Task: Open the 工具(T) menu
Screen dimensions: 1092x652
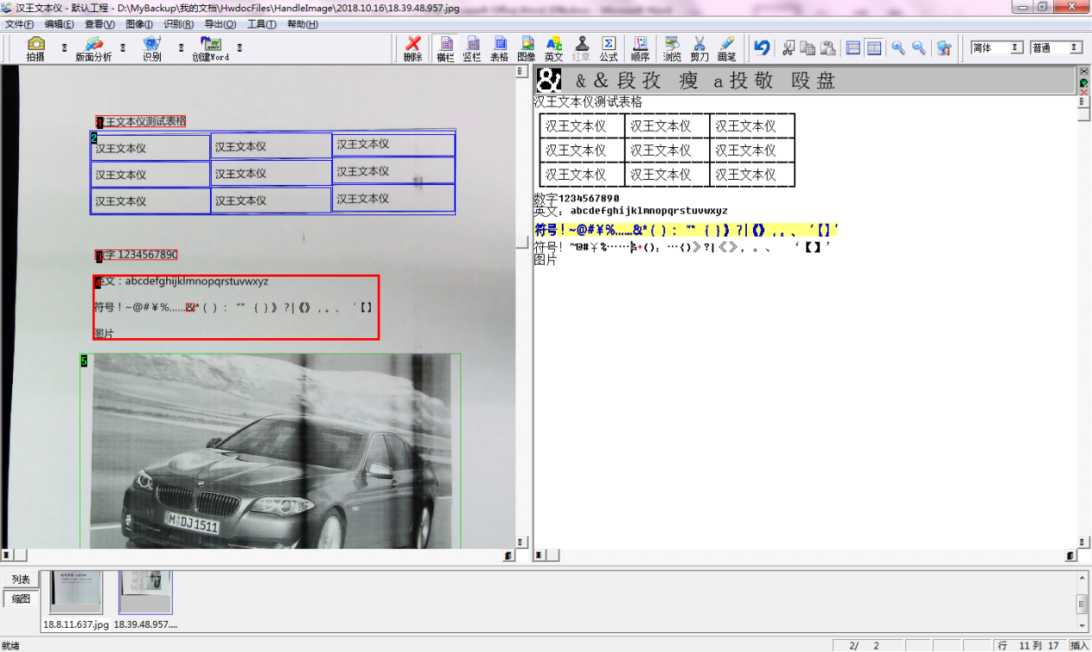Action: coord(260,24)
